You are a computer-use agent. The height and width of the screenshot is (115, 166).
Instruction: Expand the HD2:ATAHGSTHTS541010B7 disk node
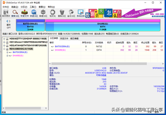pos(4,45)
